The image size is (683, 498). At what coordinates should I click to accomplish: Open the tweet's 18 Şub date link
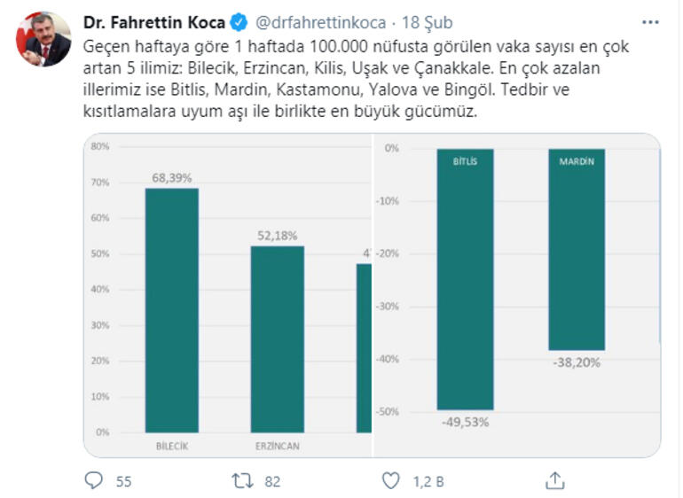[409, 21]
